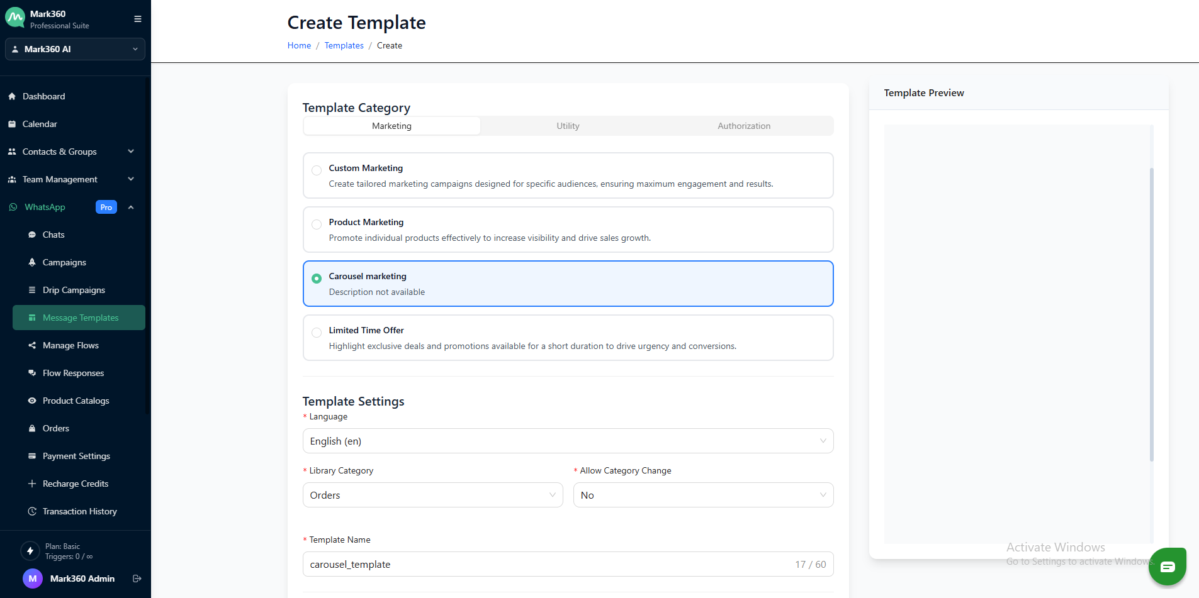Image resolution: width=1199 pixels, height=598 pixels.
Task: Click the Product Catalogs eye icon
Action: pyautogui.click(x=32, y=401)
